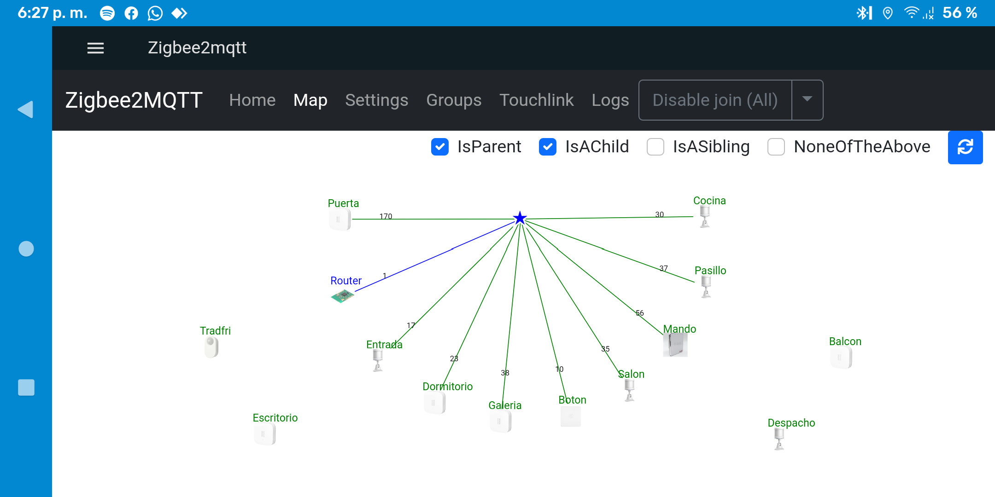This screenshot has width=995, height=497.
Task: Open the Logs tab
Action: pos(610,100)
